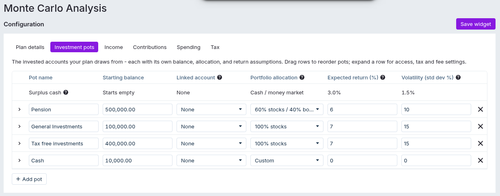Switch to the Spending tab
The image size is (500, 196).
pyautogui.click(x=189, y=47)
